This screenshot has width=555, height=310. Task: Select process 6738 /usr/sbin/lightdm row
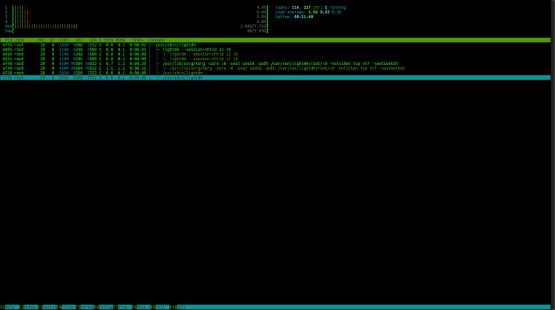point(275,73)
